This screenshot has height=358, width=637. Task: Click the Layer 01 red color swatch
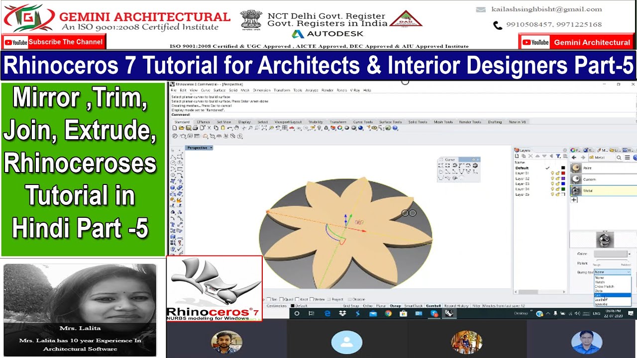(x=563, y=173)
